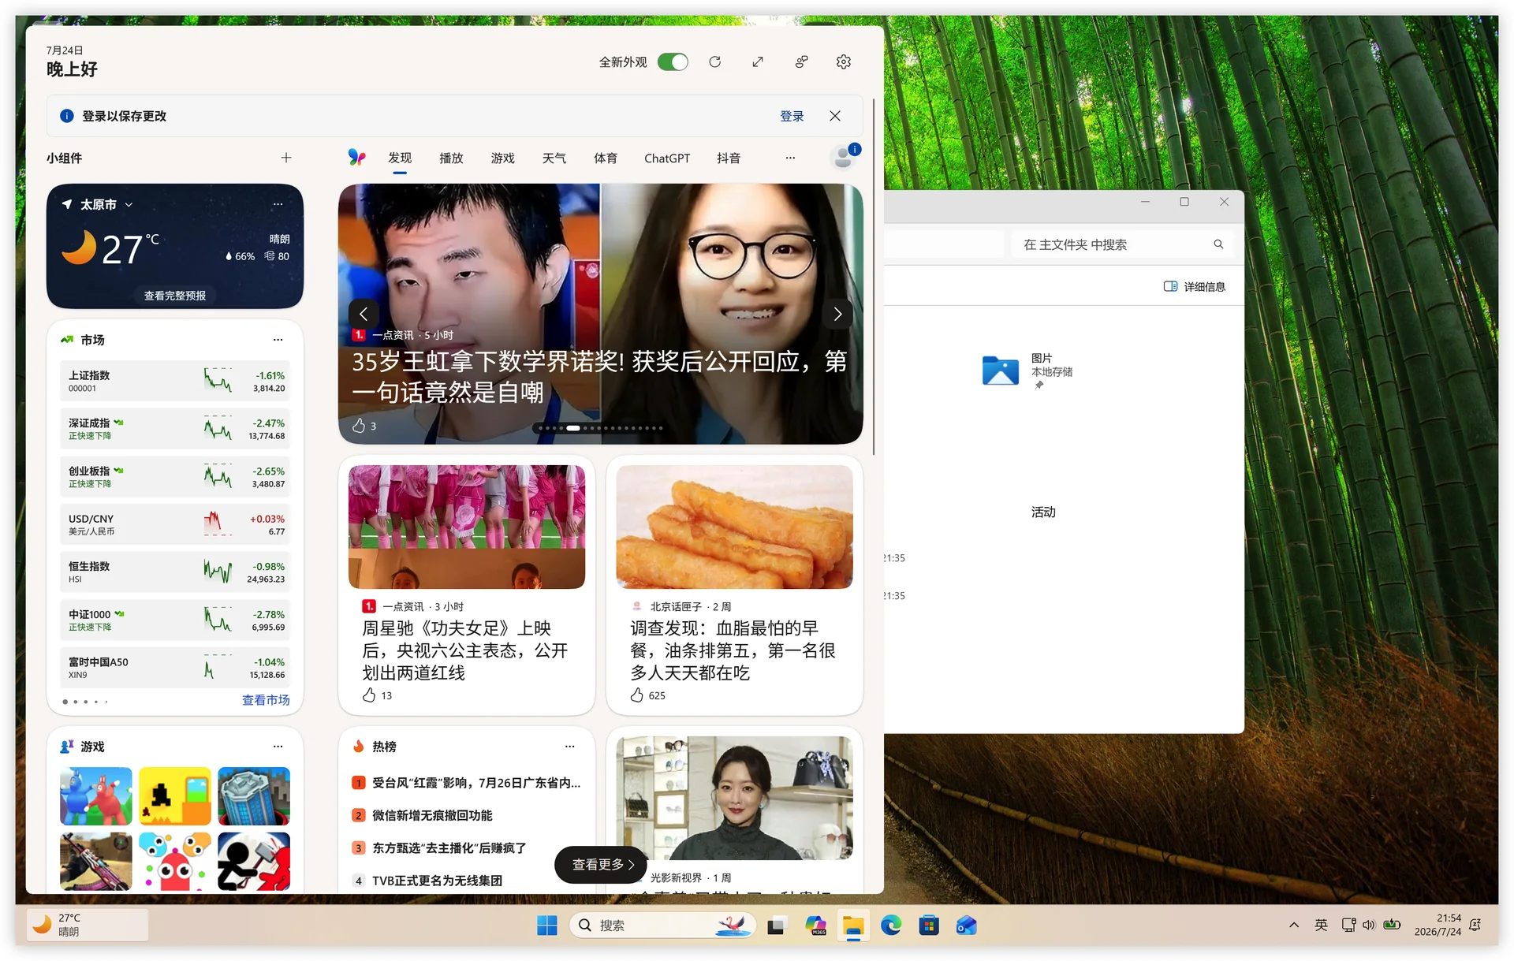1514x961 pixels.
Task: Go to previous headline in carousel
Action: [364, 314]
